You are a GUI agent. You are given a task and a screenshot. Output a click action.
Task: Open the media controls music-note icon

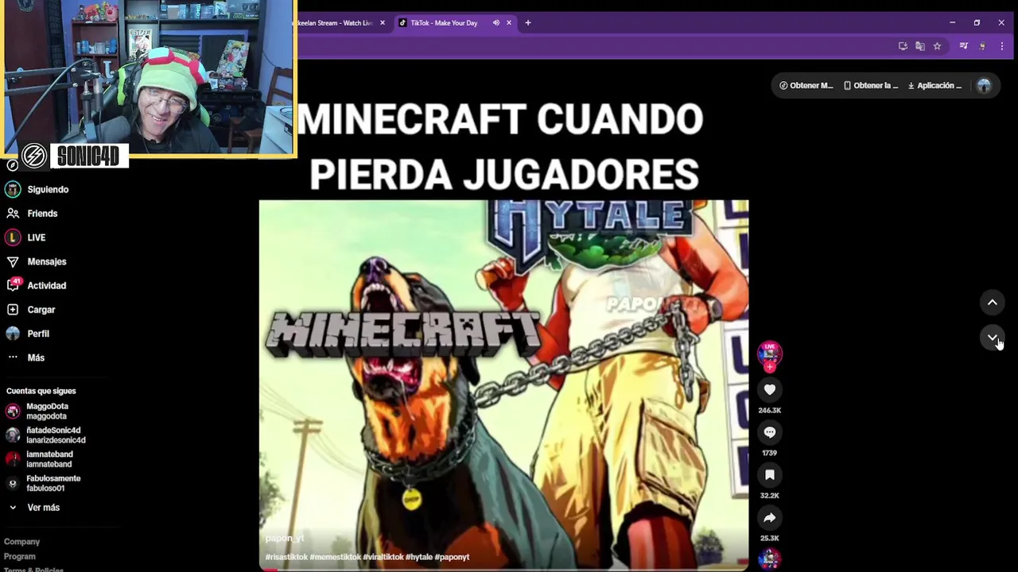963,46
